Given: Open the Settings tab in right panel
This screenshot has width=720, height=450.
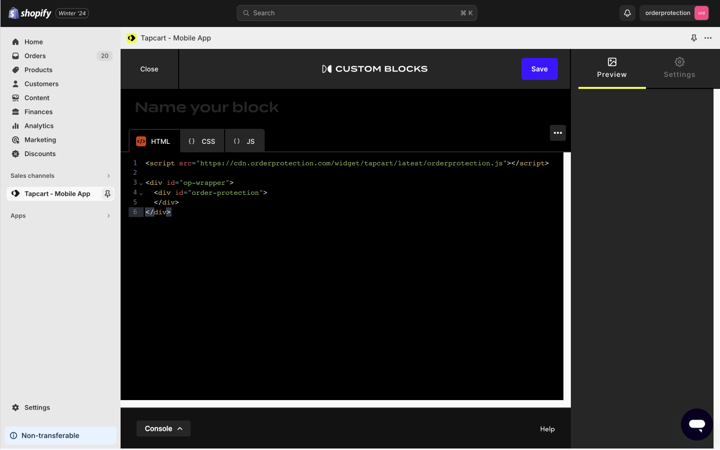Looking at the screenshot, I should tap(679, 69).
